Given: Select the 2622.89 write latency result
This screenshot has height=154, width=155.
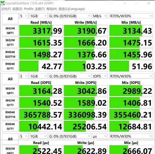Looking at the screenshot, I should click(x=86, y=150).
